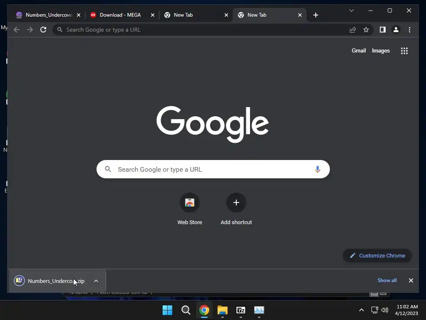This screenshot has width=426, height=320.
Task: Minimize the Chrome window
Action: pos(370,10)
